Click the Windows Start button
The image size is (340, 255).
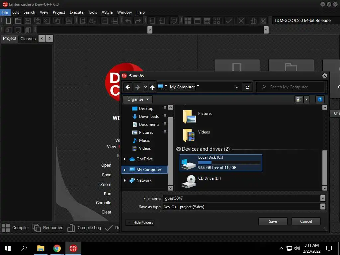(x=8, y=248)
